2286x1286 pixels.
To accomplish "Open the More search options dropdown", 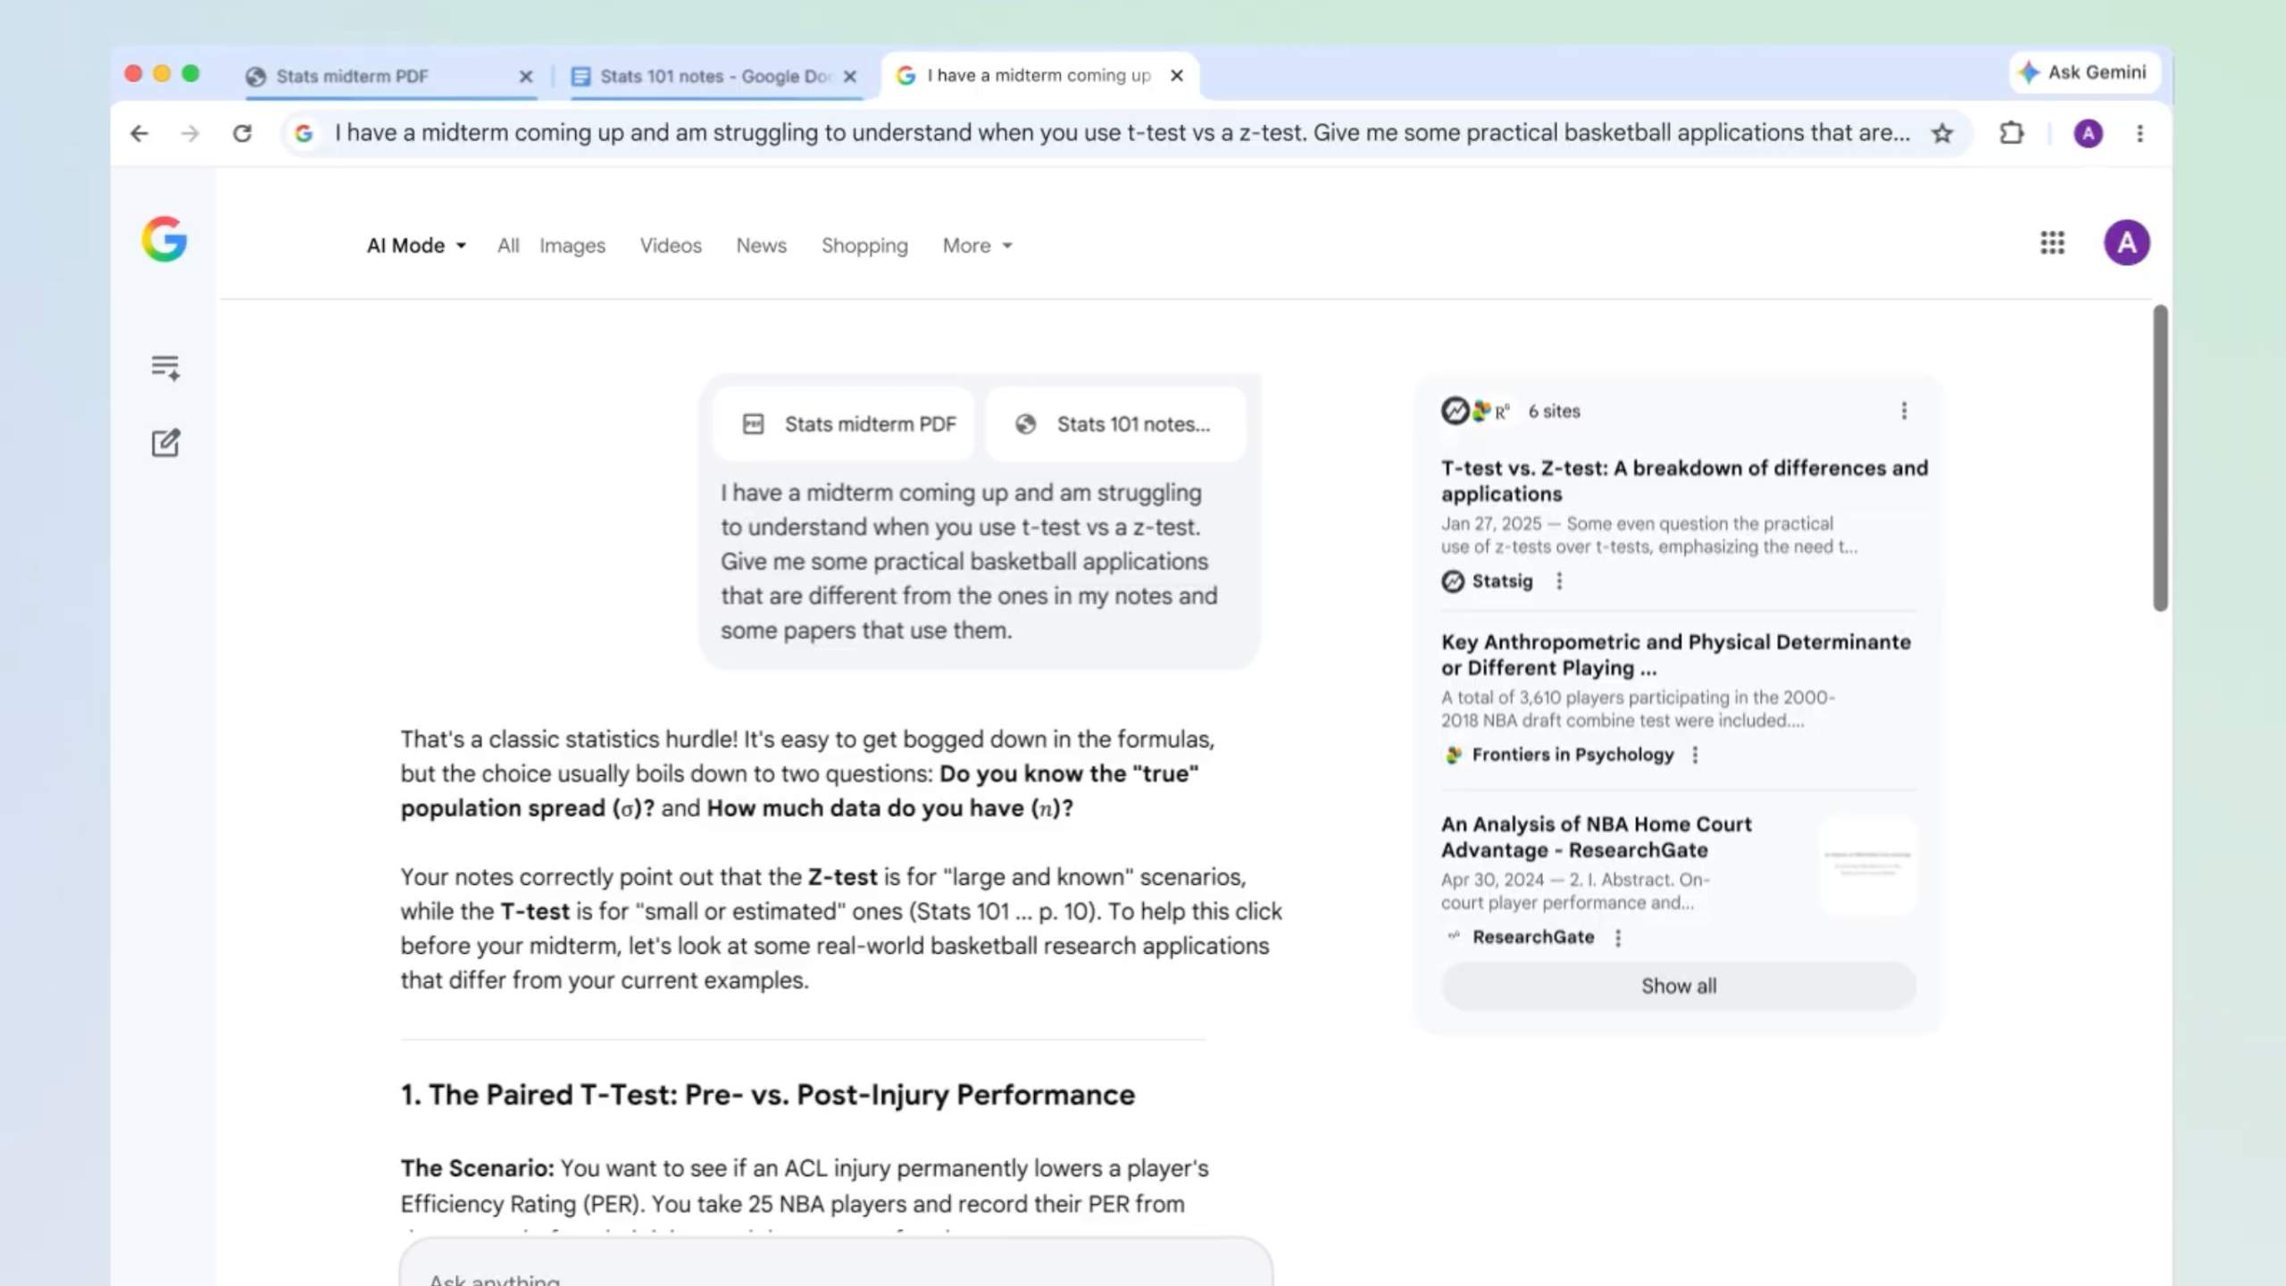I will (x=976, y=245).
